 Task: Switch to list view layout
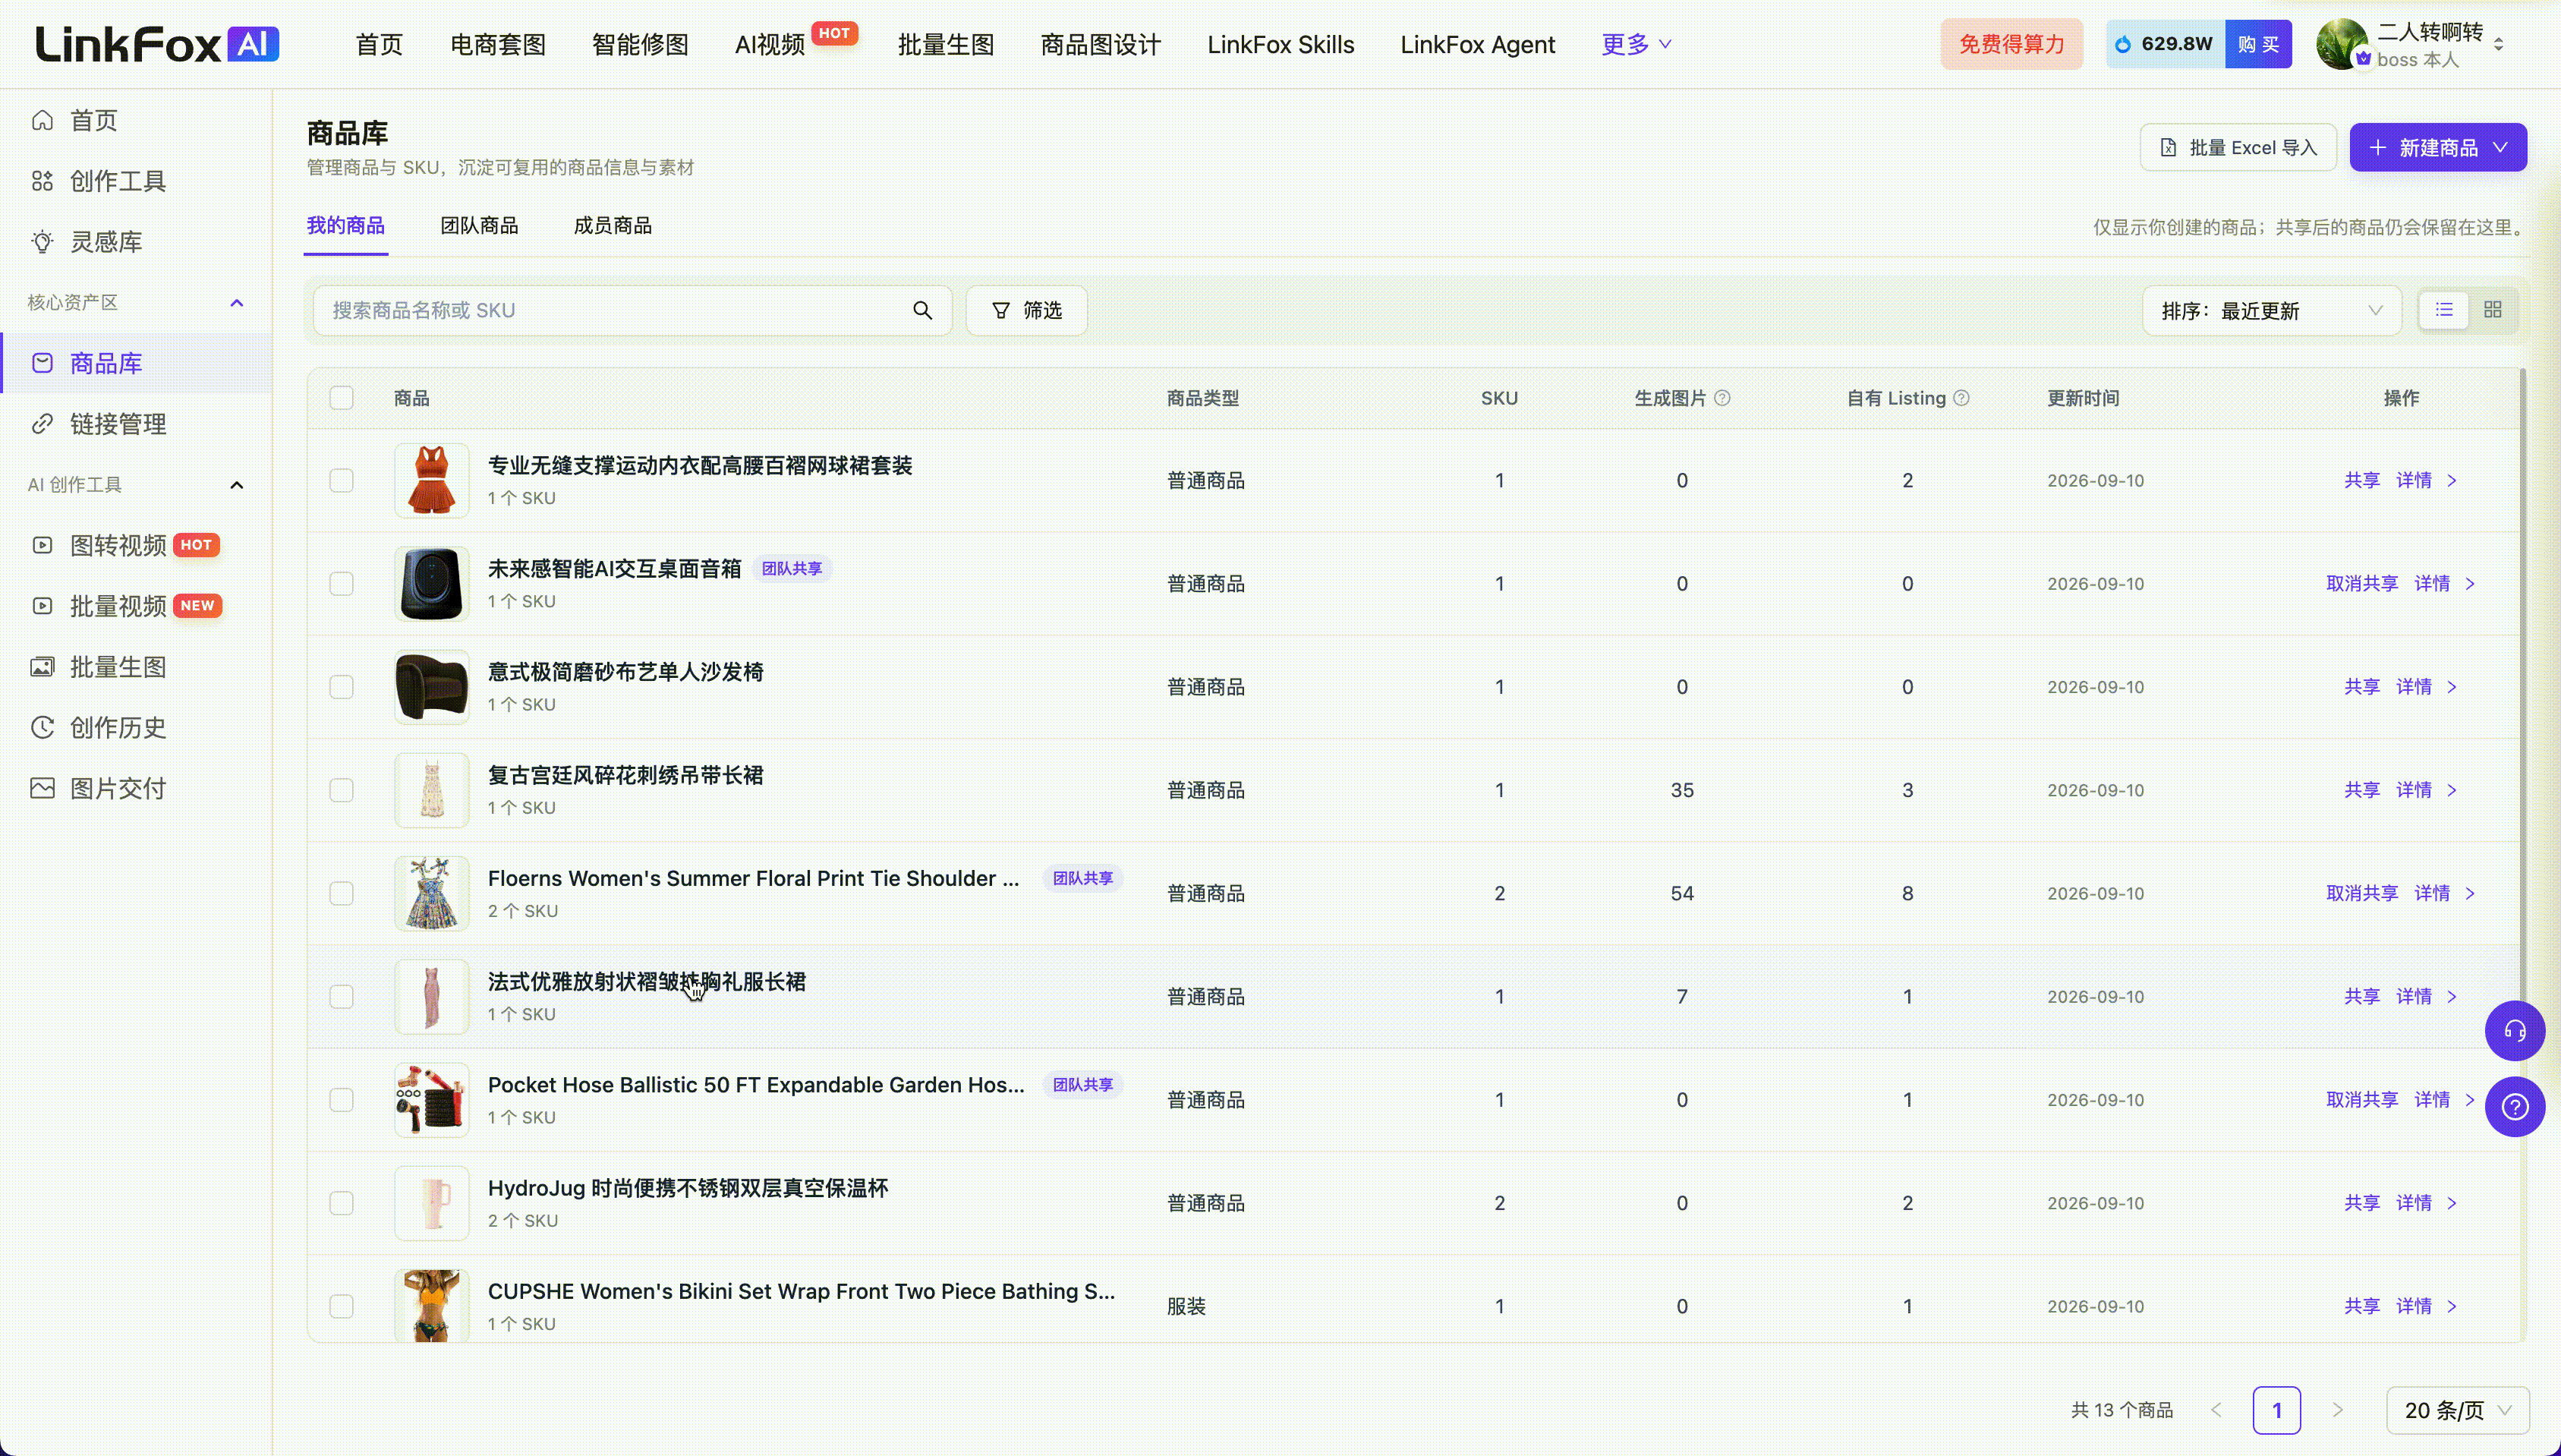(2444, 310)
